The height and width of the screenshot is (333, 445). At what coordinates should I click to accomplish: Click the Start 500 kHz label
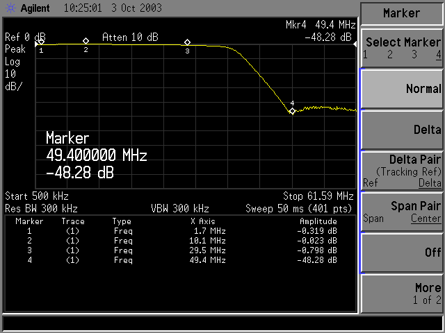click(x=37, y=196)
